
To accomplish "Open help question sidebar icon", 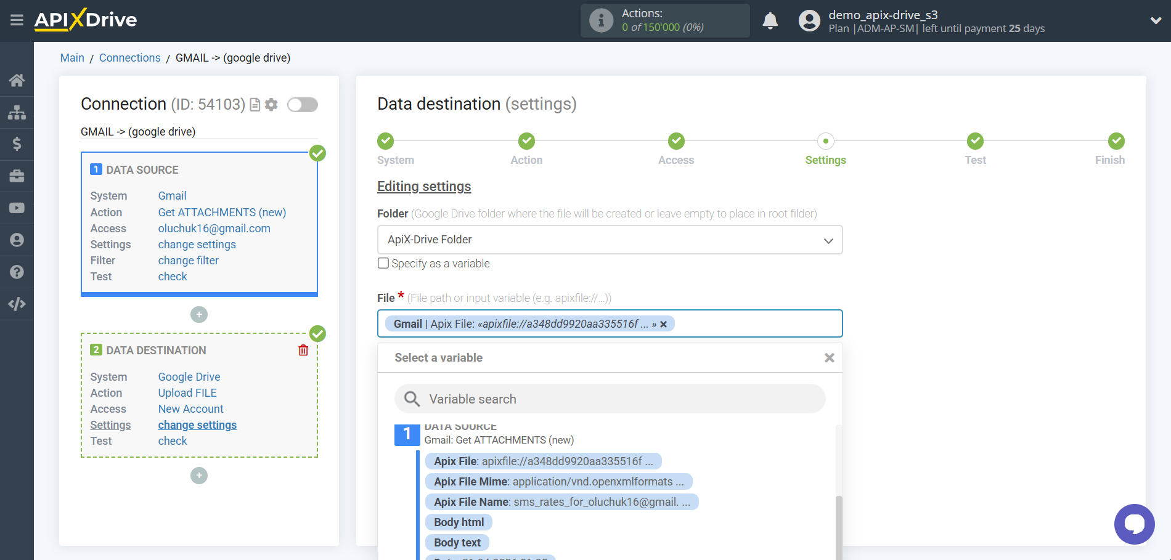I will [17, 272].
